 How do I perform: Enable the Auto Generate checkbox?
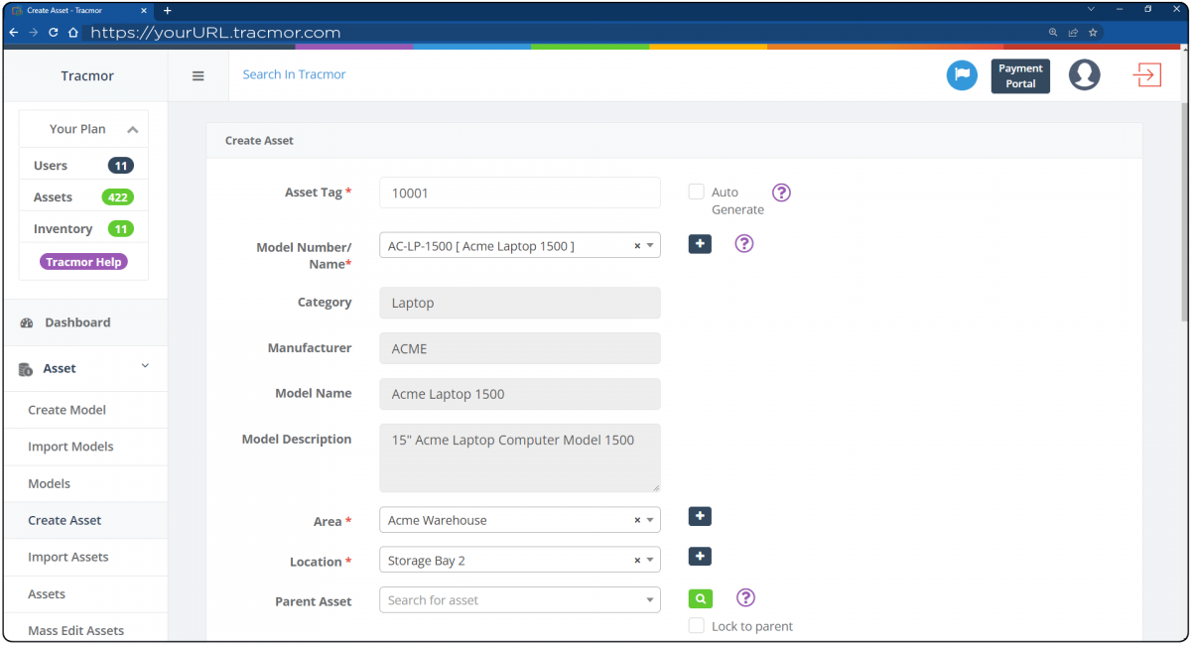point(696,192)
